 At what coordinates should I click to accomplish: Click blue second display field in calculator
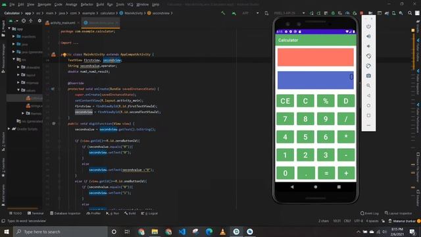[316, 80]
